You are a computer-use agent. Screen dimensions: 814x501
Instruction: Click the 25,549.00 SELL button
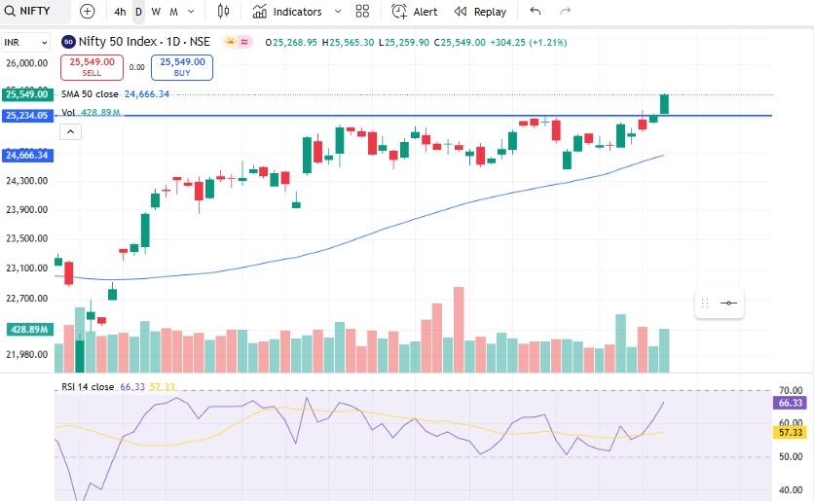(92, 67)
